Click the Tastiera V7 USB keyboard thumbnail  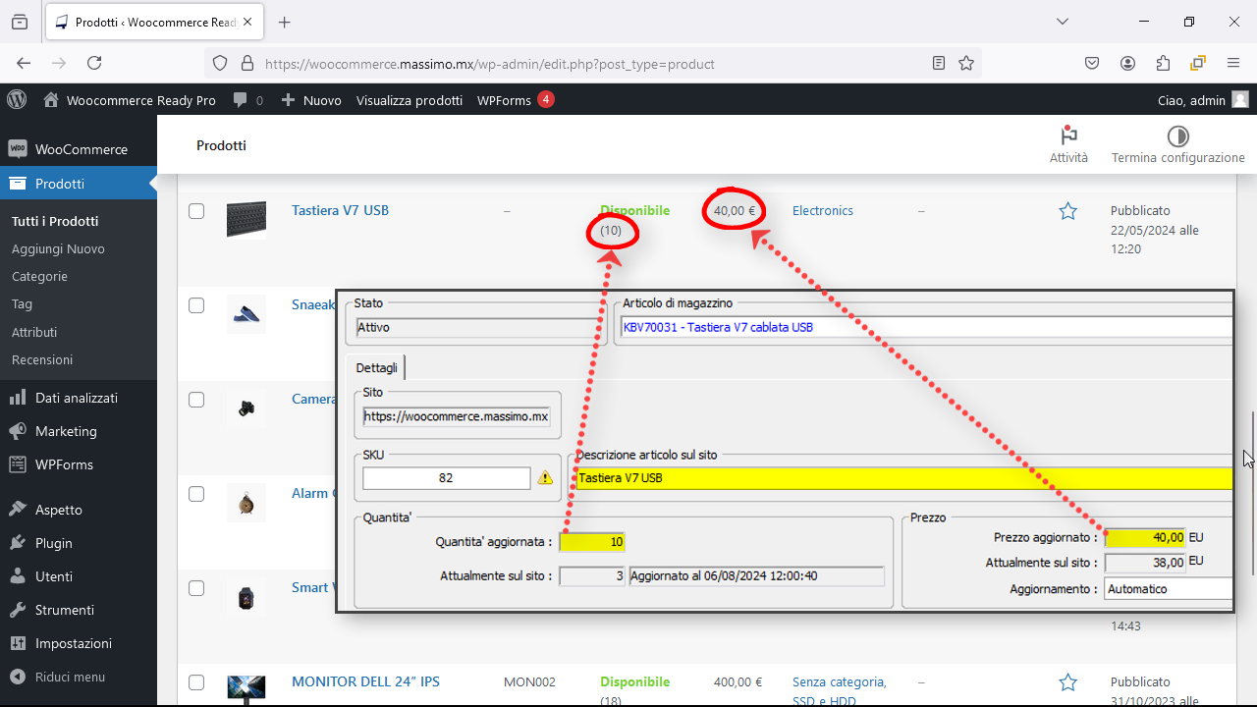[246, 219]
